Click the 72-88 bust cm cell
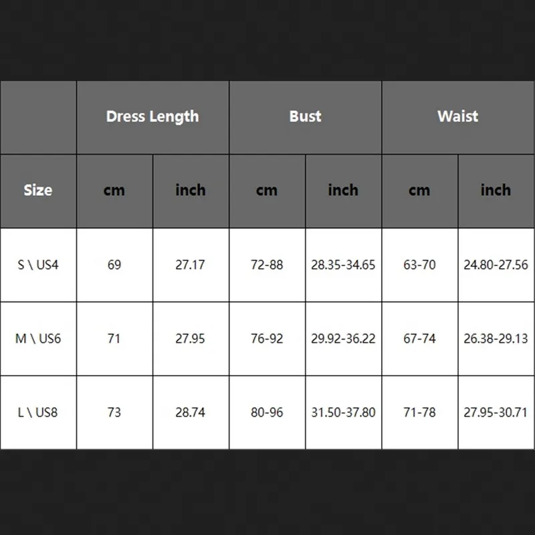The image size is (535, 535). click(x=267, y=265)
